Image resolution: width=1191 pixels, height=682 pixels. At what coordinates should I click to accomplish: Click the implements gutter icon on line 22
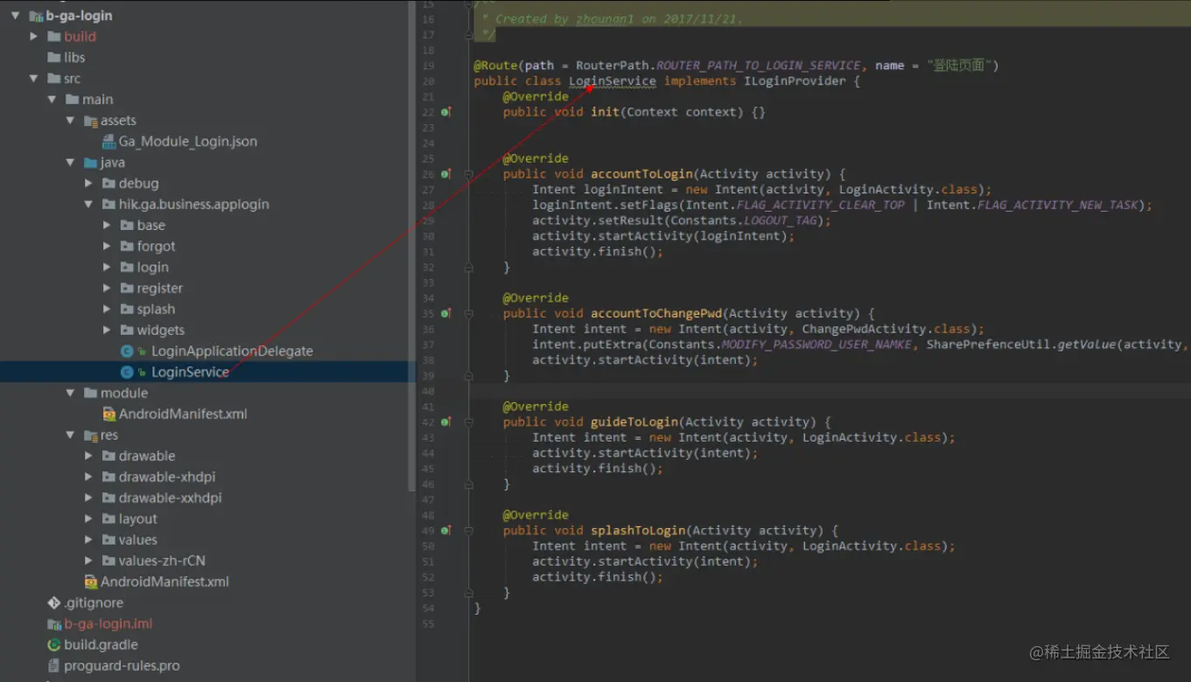[x=446, y=112]
